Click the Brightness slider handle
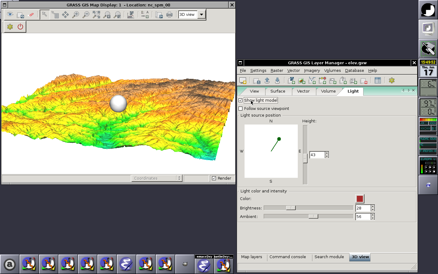 tap(291, 208)
